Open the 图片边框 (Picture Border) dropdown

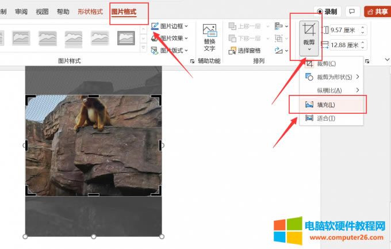[x=170, y=26]
